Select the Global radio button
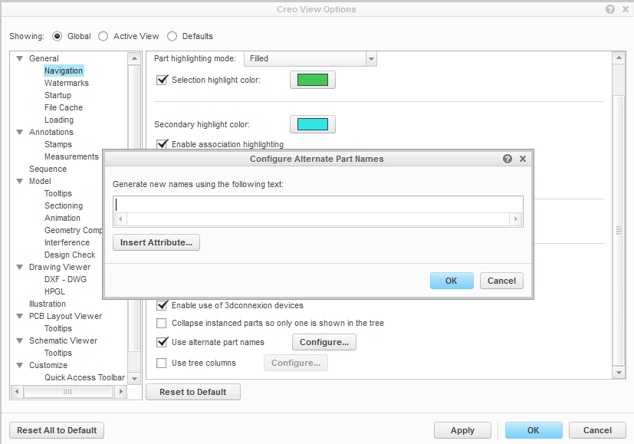634x444 pixels. (x=57, y=36)
